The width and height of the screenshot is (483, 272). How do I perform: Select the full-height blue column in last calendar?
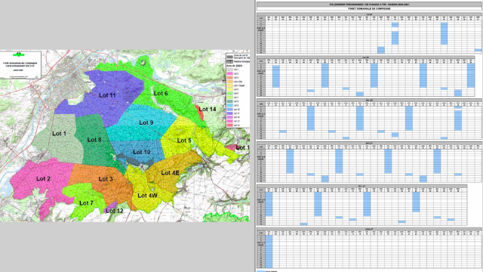pyautogui.click(x=269, y=252)
